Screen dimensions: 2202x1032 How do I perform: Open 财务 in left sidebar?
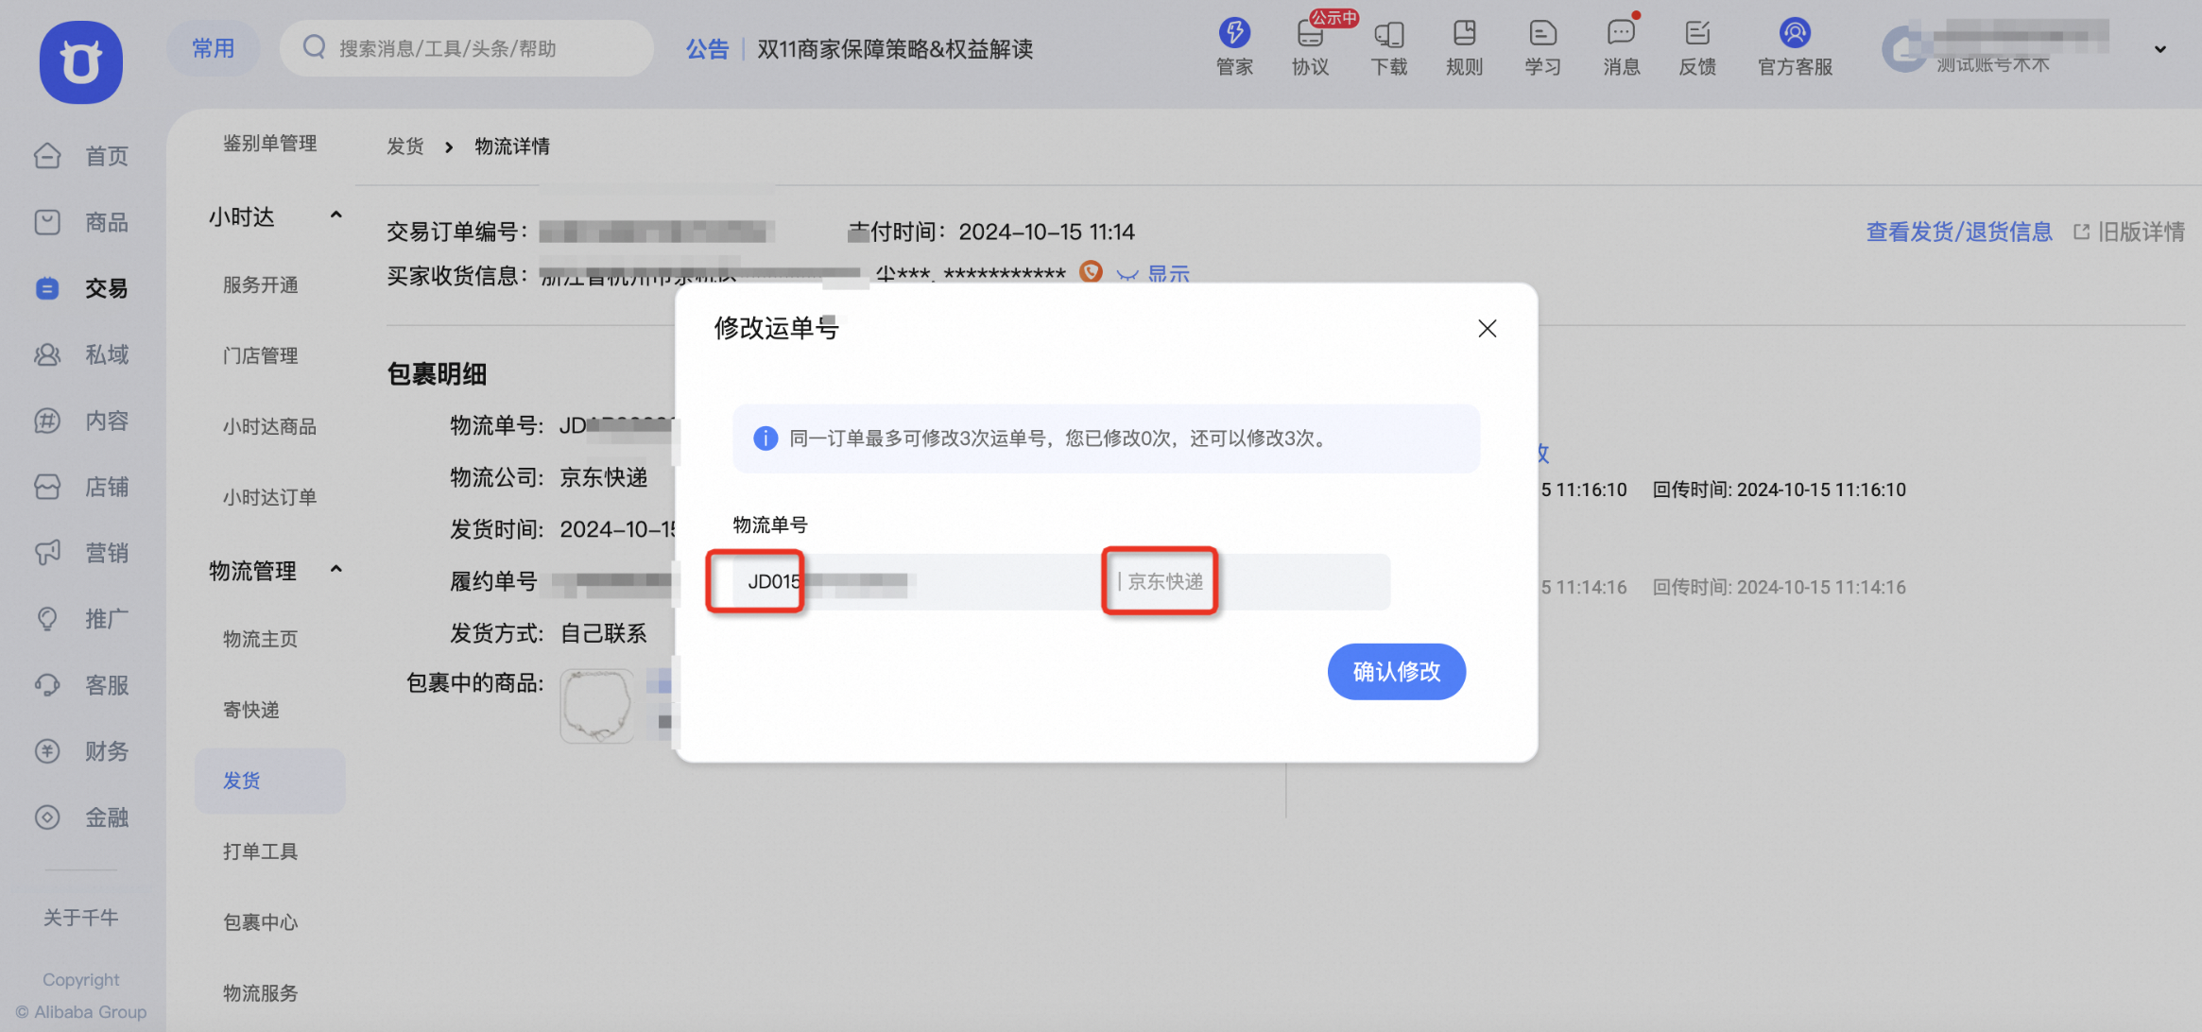tap(81, 751)
